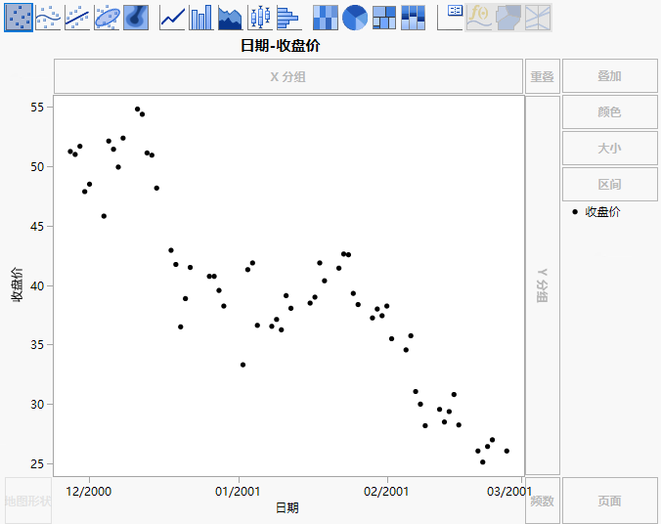Click the 页面 (Page) drop zone

[x=609, y=501]
